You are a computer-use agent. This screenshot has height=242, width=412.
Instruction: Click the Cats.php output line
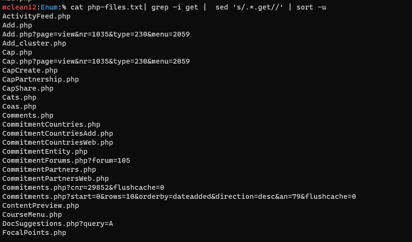tap(19, 98)
